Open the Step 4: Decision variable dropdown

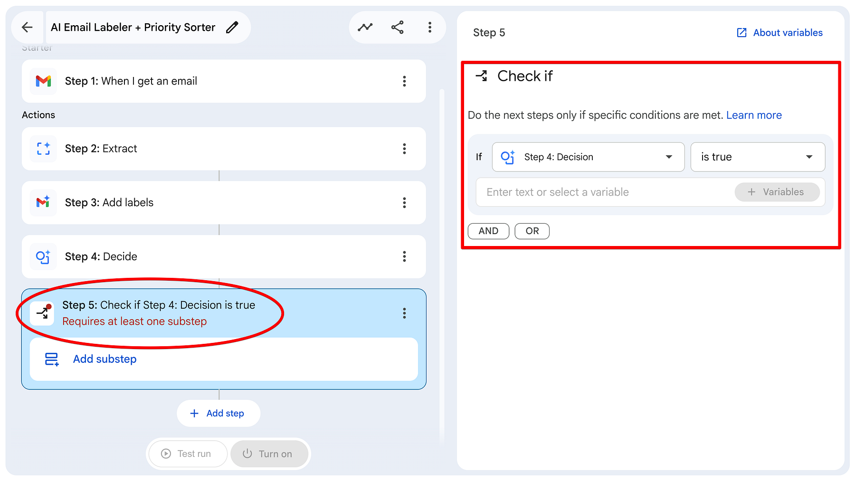coord(588,157)
